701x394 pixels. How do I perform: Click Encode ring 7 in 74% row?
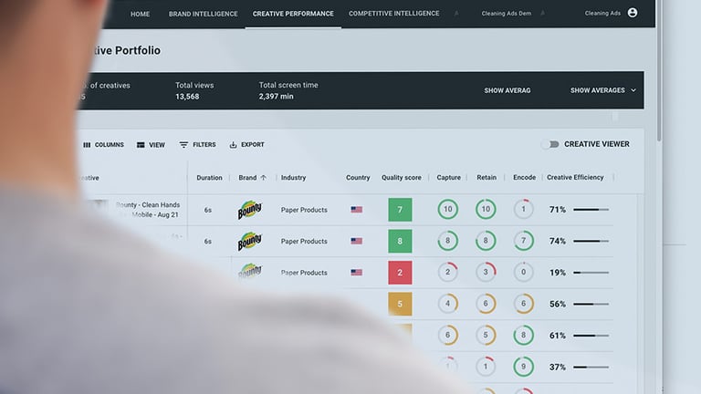click(x=524, y=241)
